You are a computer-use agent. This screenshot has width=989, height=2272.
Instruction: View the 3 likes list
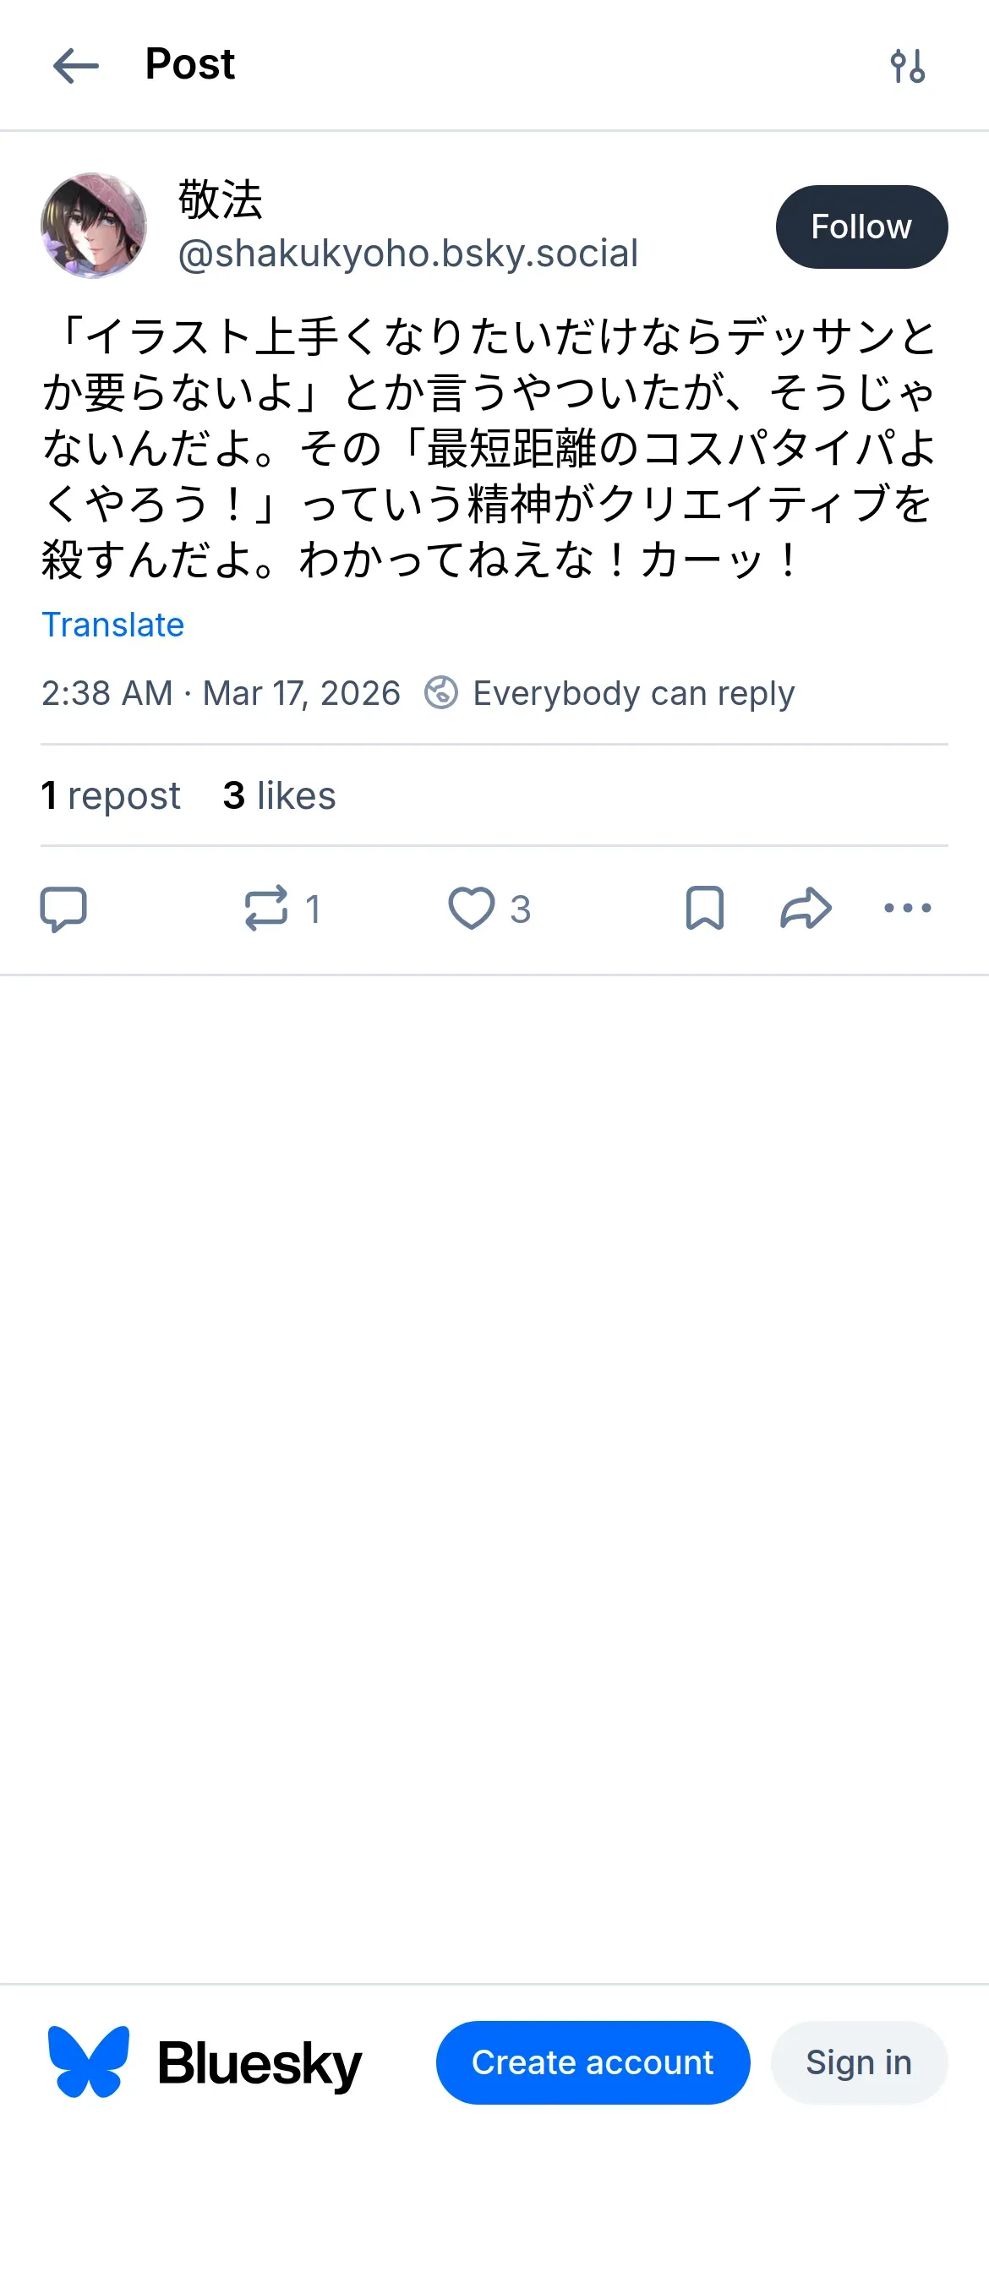click(x=280, y=795)
